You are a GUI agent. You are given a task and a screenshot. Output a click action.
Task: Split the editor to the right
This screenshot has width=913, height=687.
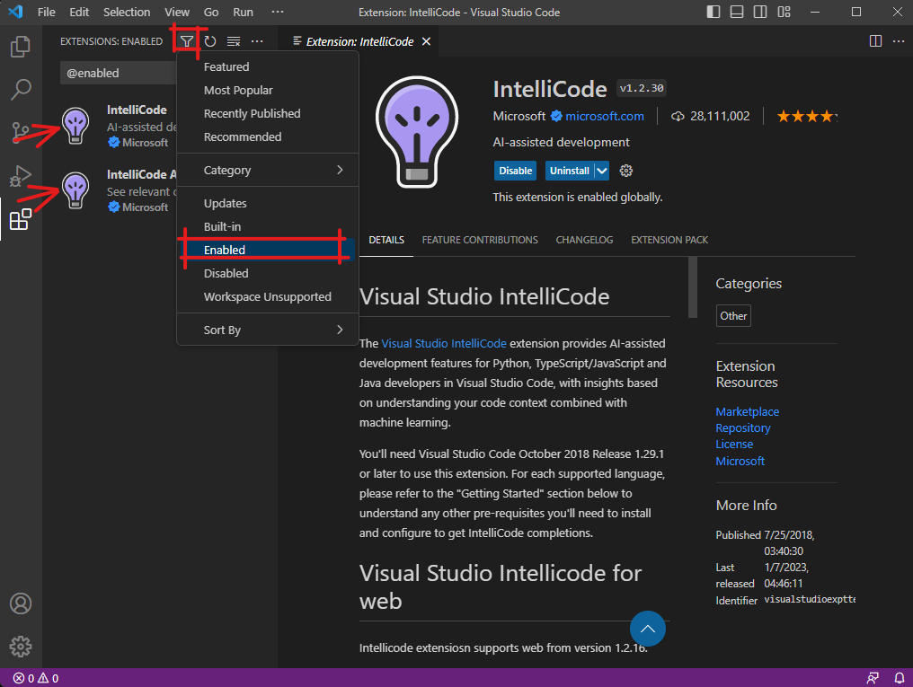875,41
